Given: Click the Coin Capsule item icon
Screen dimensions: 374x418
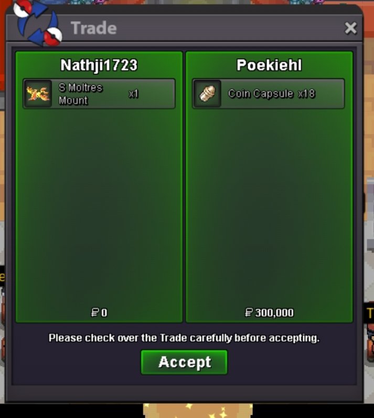Looking at the screenshot, I should click(x=207, y=94).
